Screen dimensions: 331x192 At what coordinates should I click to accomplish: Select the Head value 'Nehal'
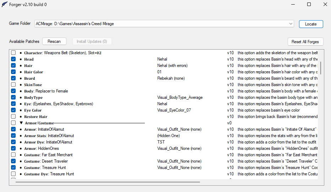click(162, 59)
